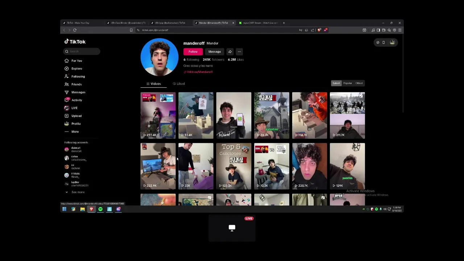Click the Brave icon in taskbar
464x261 pixels.
coord(91,209)
